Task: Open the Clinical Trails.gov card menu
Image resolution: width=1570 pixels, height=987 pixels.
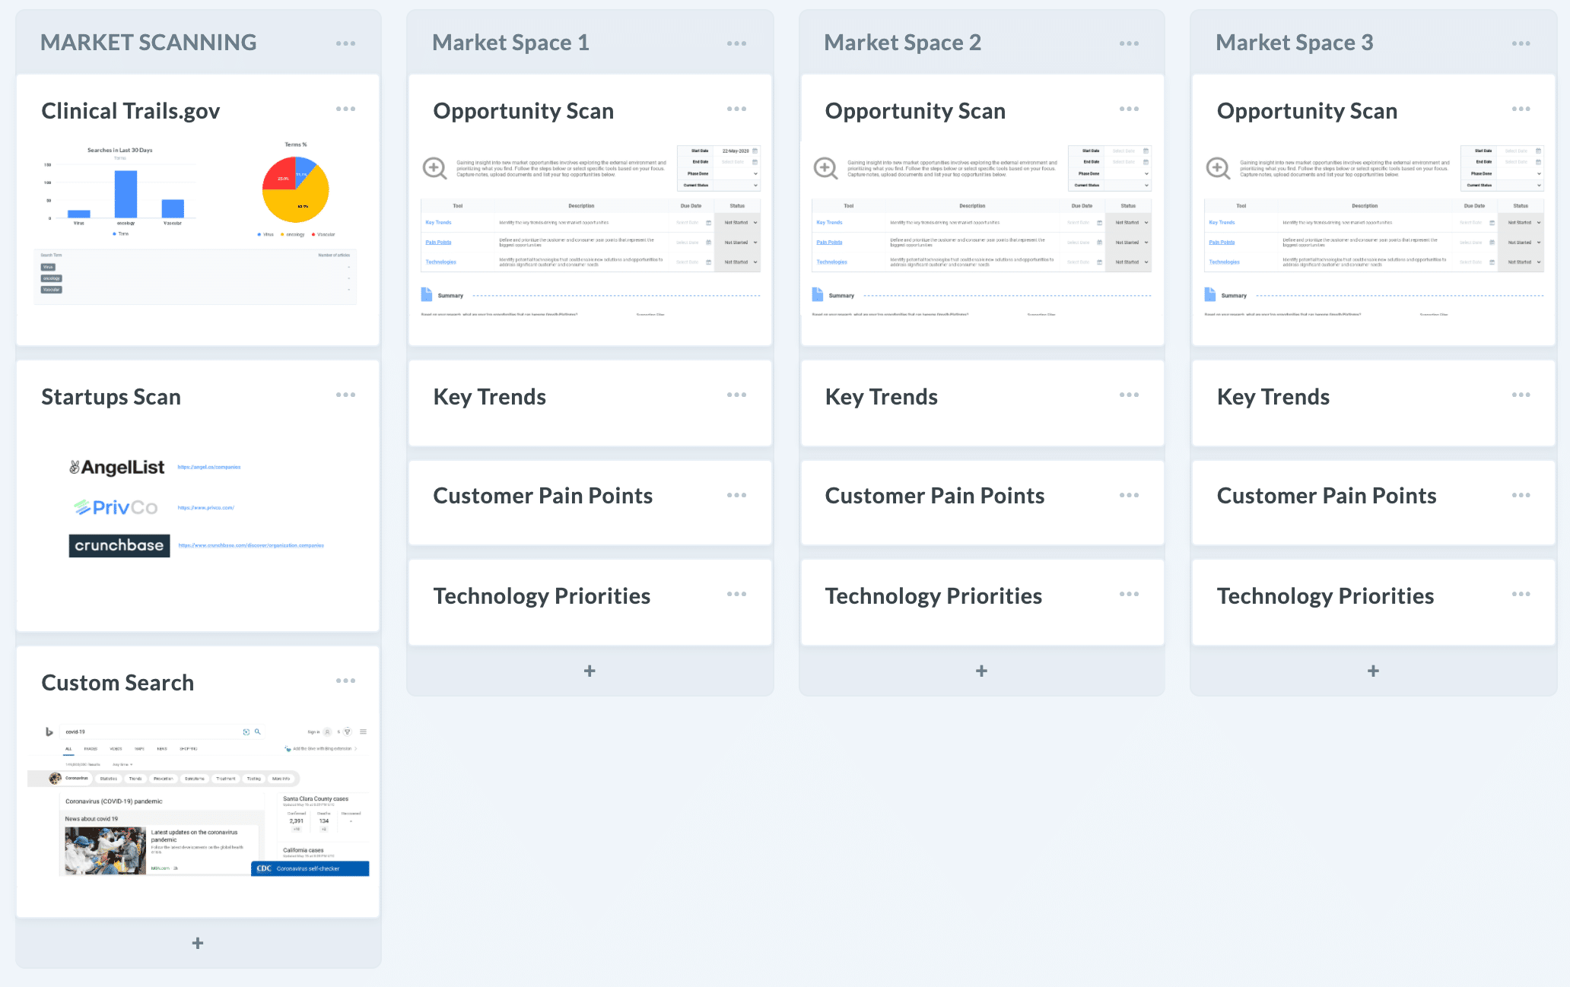Action: [345, 109]
